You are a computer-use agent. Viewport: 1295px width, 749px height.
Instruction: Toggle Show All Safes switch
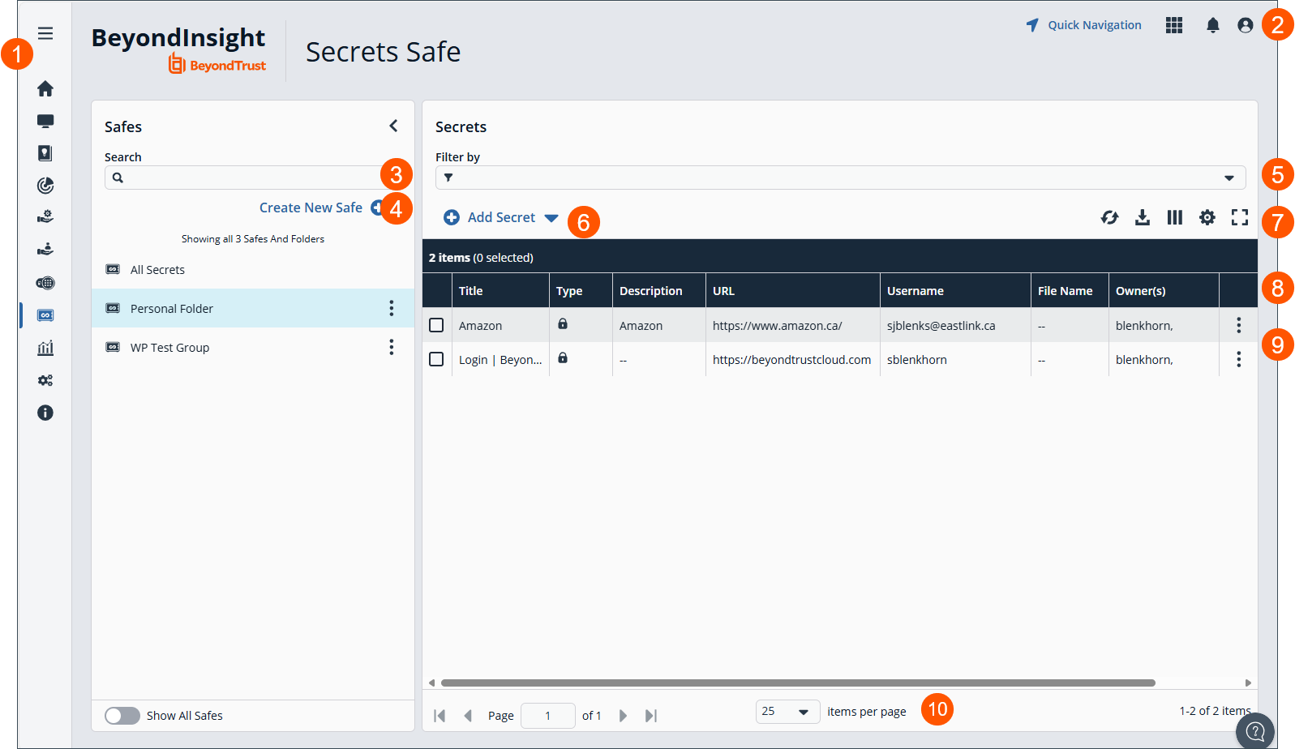tap(122, 716)
